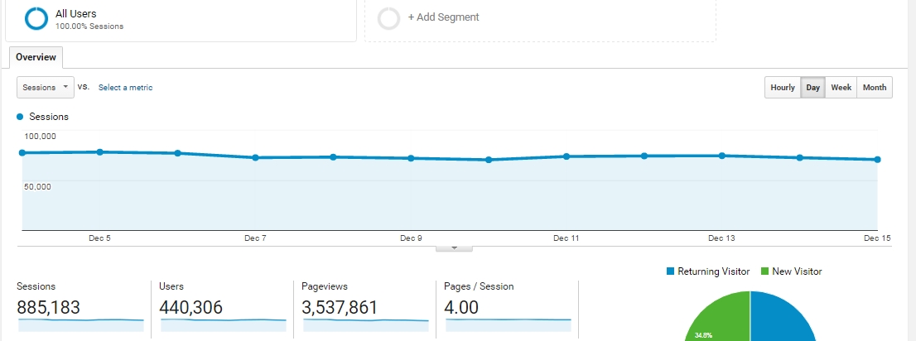The image size is (916, 341).
Task: Click the blue Returning Visitor legend swatch
Action: 670,271
